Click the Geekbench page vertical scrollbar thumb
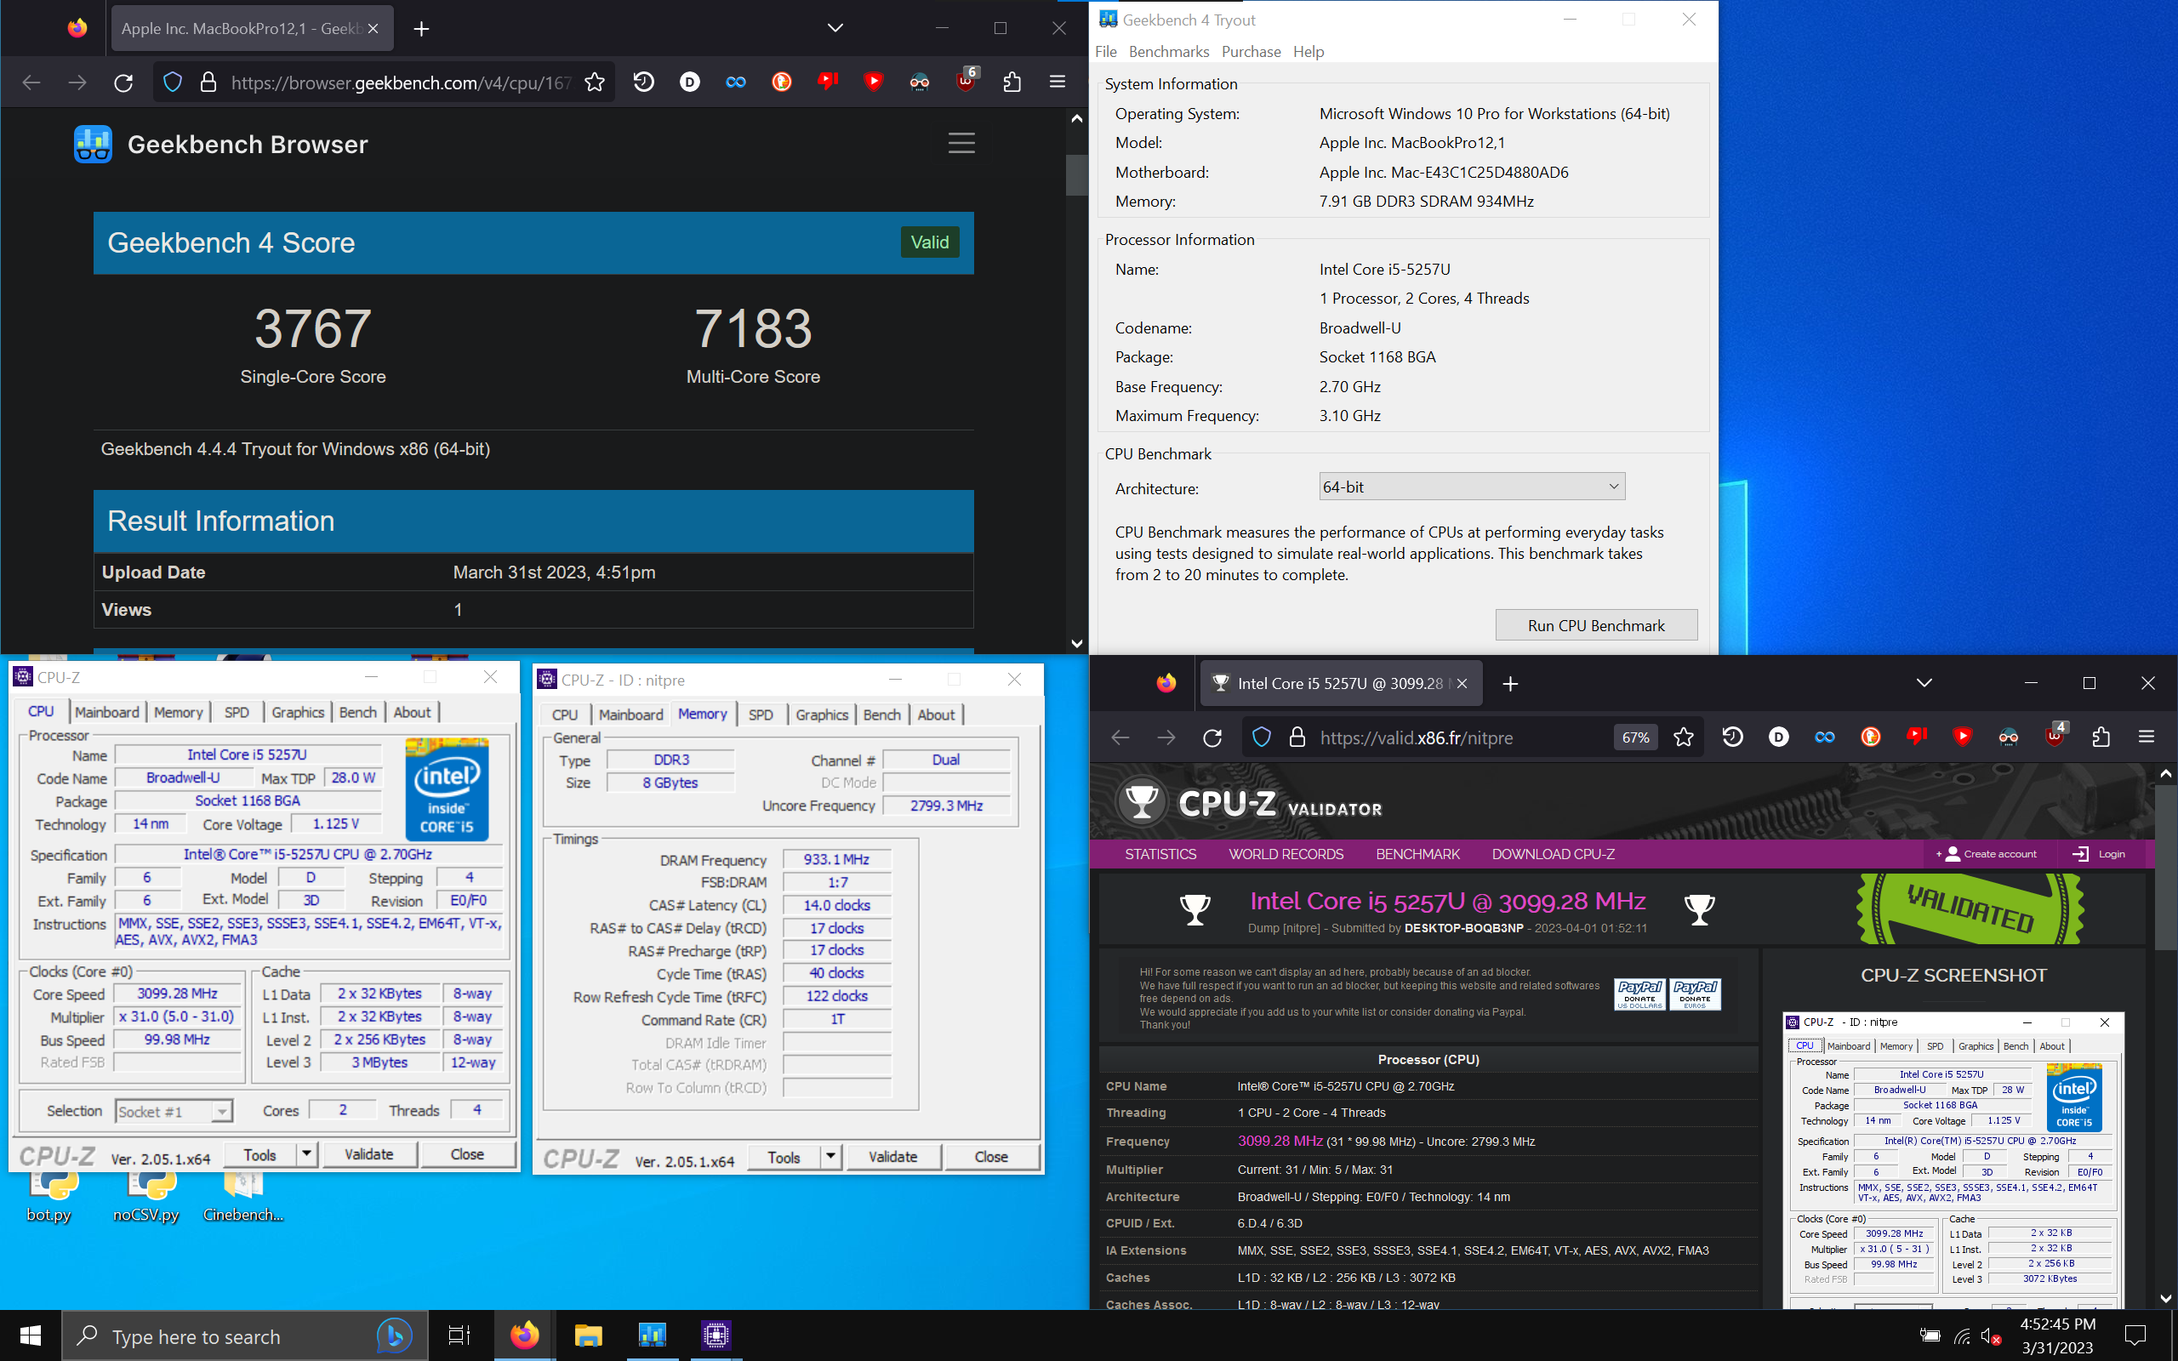This screenshot has height=1361, width=2178. click(1076, 174)
